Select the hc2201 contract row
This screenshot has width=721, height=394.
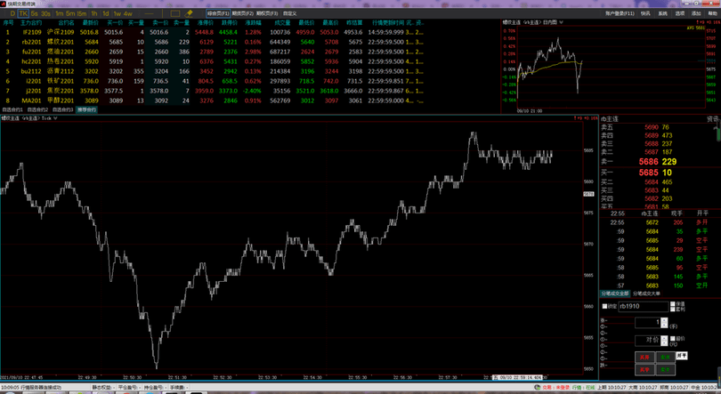[214, 61]
